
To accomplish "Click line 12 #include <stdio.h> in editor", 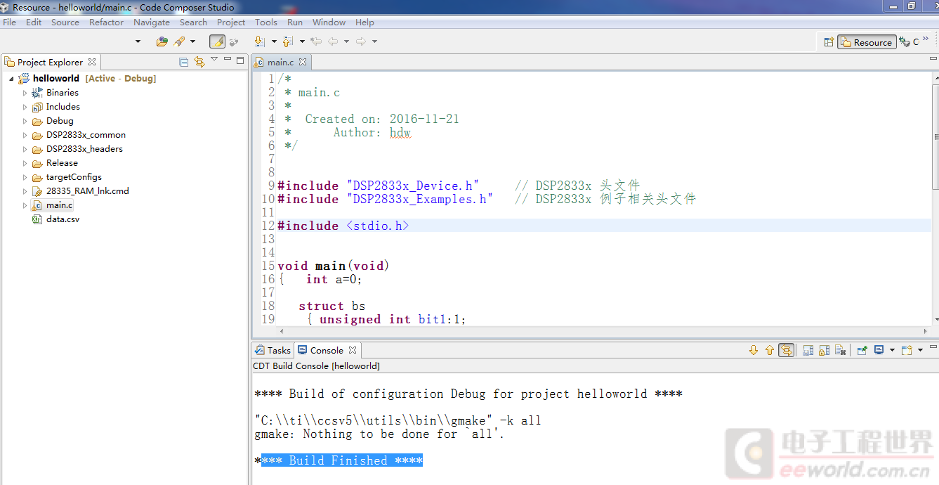I will click(343, 226).
